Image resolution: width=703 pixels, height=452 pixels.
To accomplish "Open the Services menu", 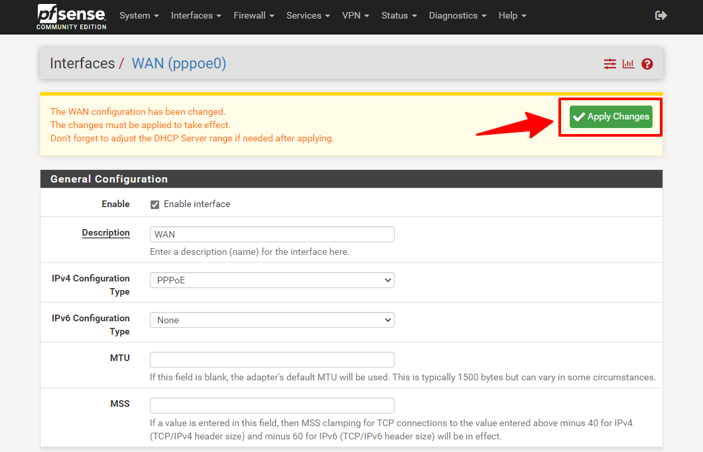I will 308,15.
